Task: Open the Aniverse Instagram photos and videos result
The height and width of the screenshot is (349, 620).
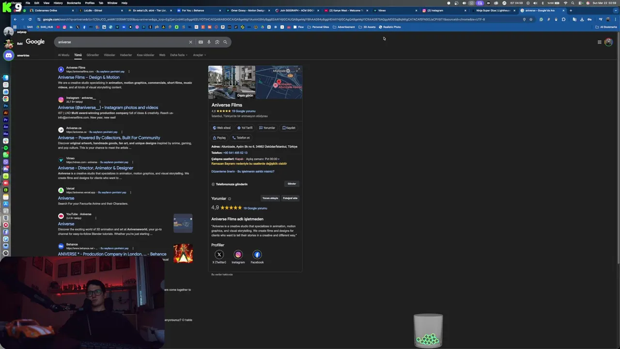Action: (x=108, y=108)
